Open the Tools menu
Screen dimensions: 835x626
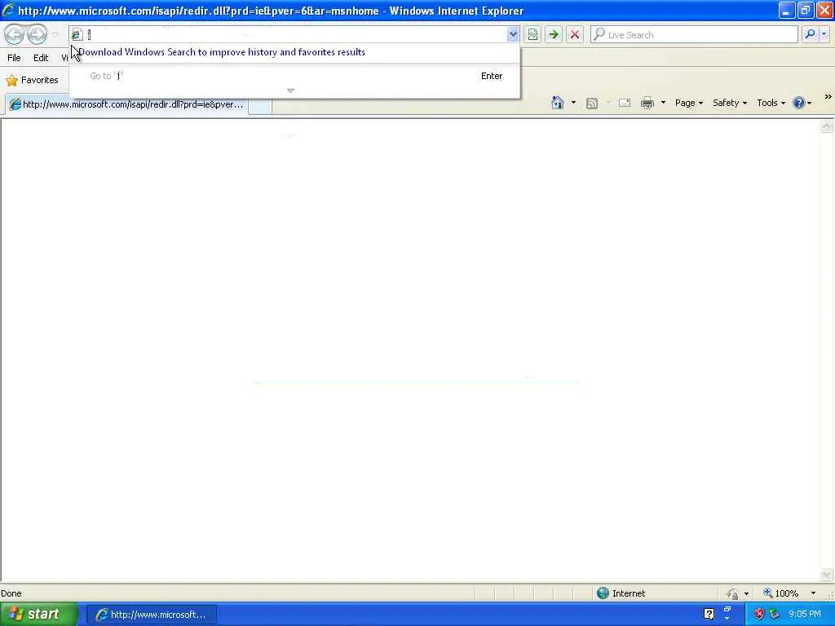771,103
